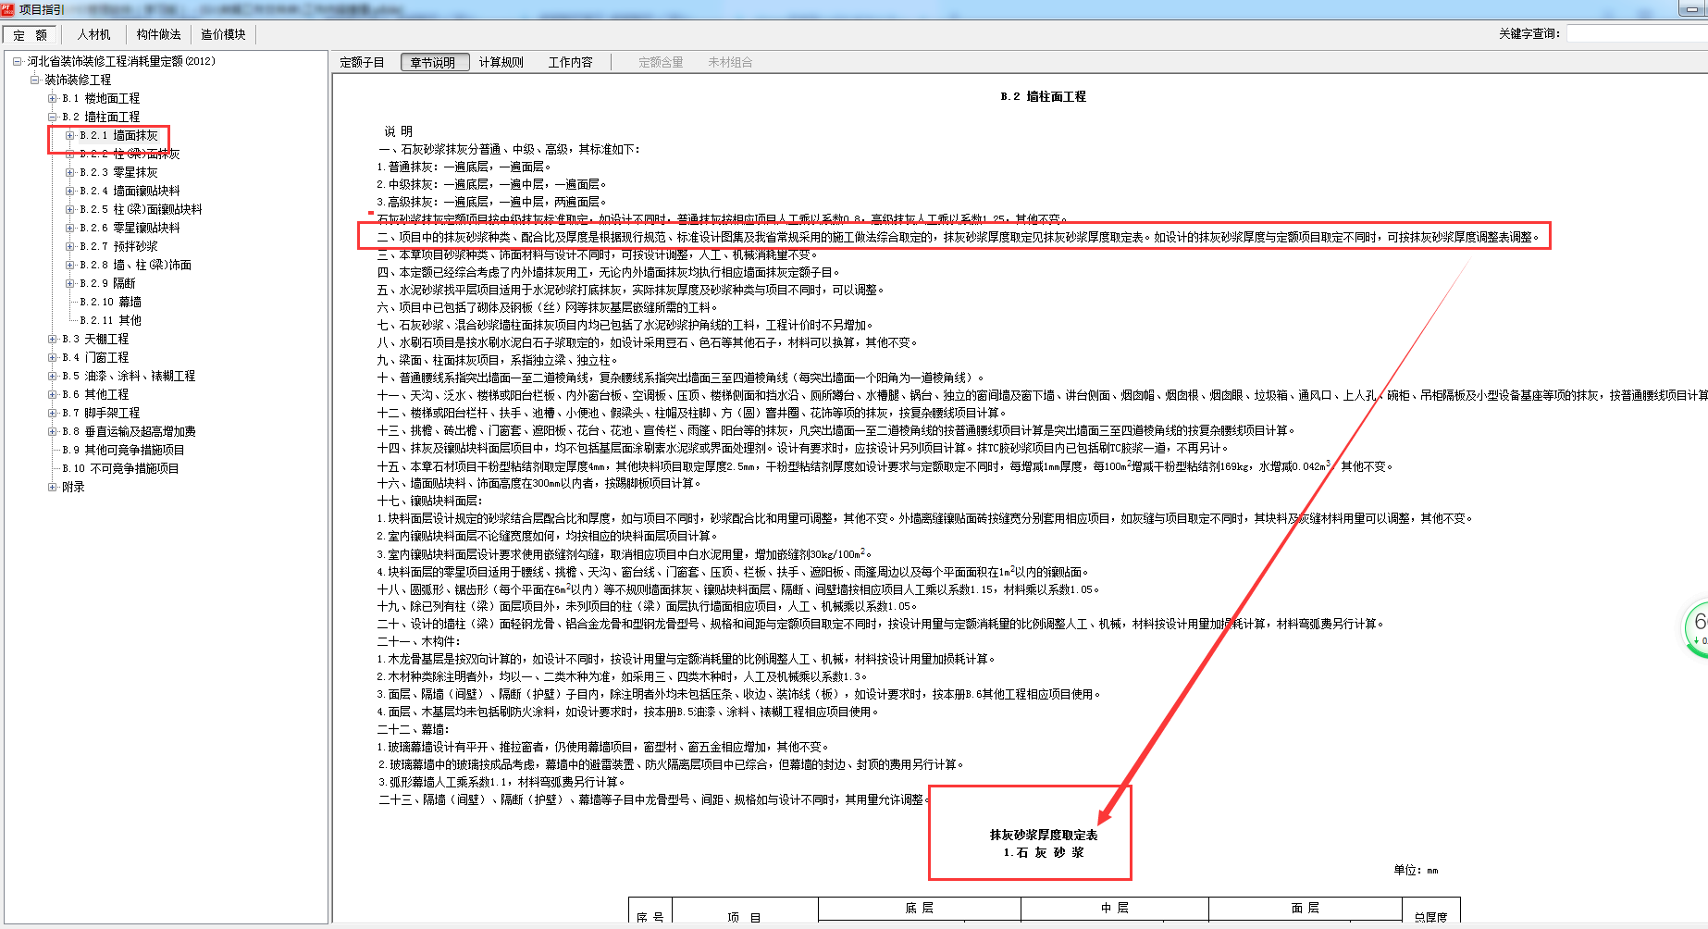Collapse the 装饰装修工程 node
Viewport: 1708px width, 929px height.
[34, 80]
